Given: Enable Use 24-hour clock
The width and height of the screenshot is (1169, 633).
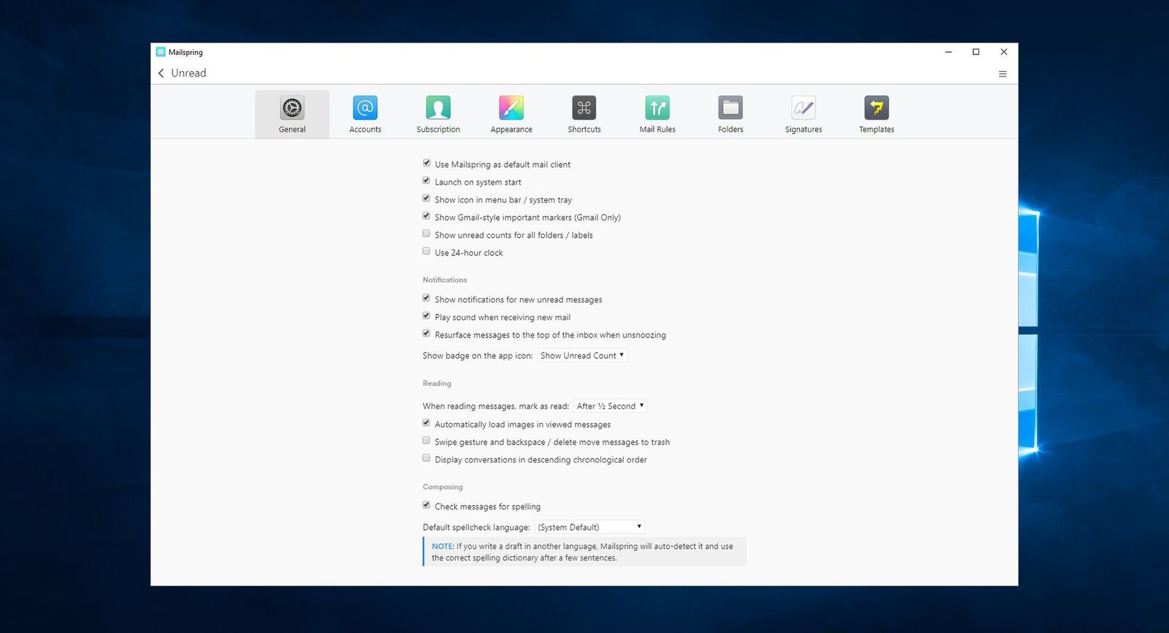Looking at the screenshot, I should pos(426,251).
